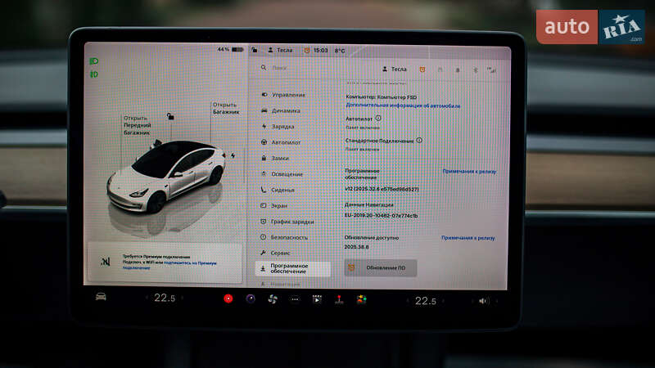Screen dimensions: 655x368
Task: Tap the unlock padlock icon above the car
Action: [x=170, y=116]
